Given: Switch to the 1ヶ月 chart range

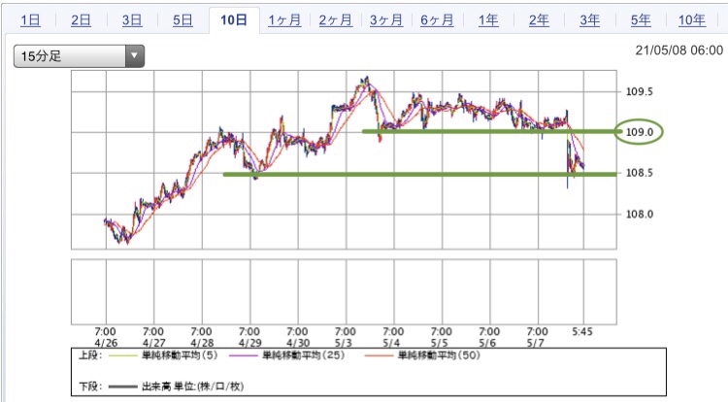Looking at the screenshot, I should point(284,20).
